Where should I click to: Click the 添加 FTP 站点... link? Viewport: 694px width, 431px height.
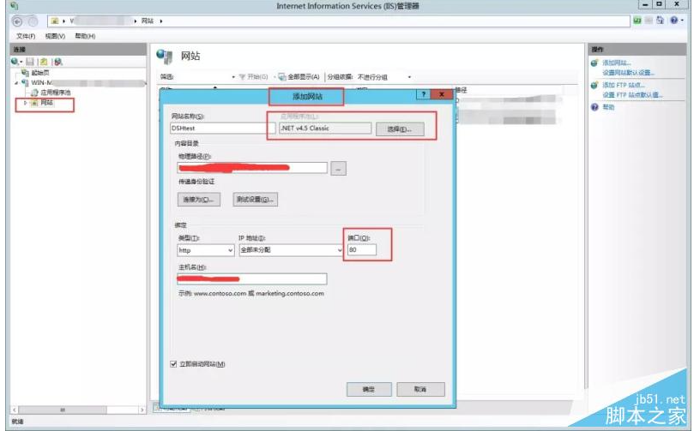point(623,85)
